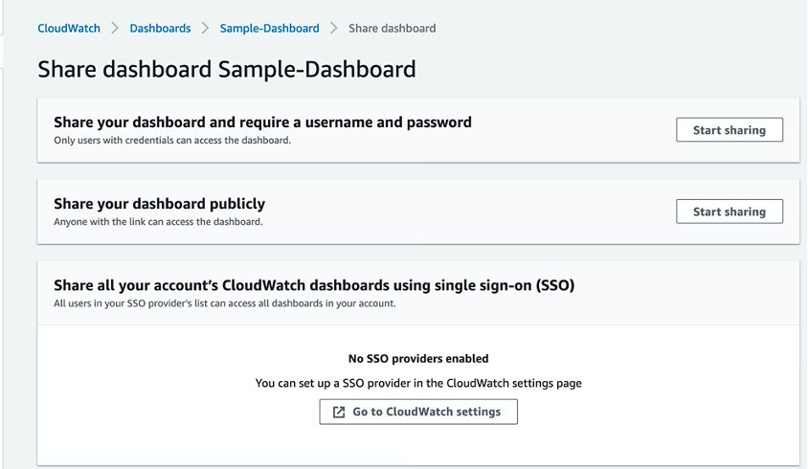Return to Sample-Dashboard via breadcrumb

click(x=270, y=29)
